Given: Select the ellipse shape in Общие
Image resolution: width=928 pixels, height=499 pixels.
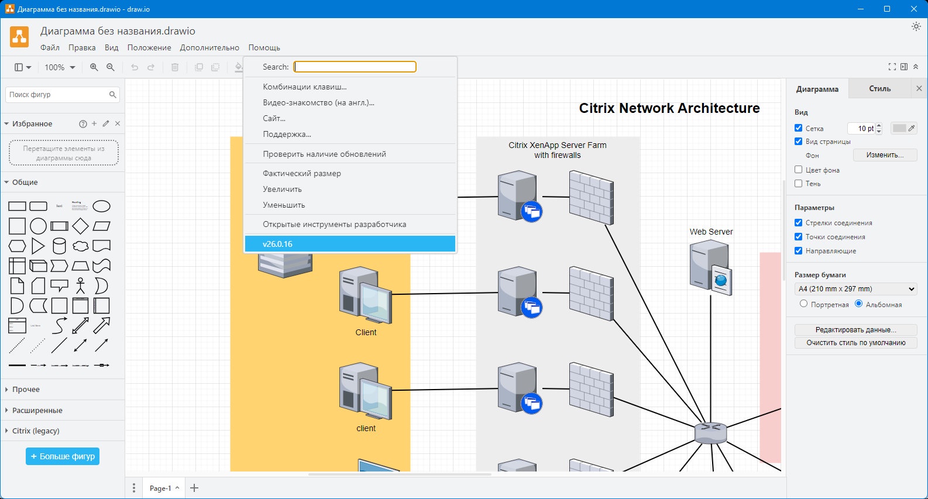Looking at the screenshot, I should [101, 206].
